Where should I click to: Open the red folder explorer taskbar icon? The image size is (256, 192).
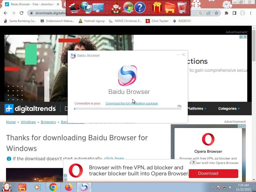[x=22, y=187]
